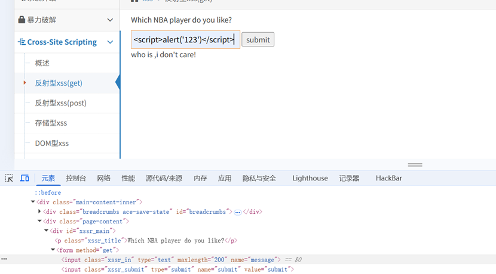Open the 记录器 tab
496x274 pixels.
coord(349,178)
